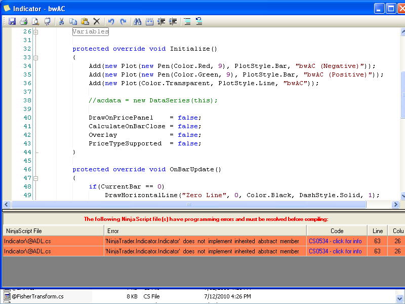Click OnBarUpdate method name on line 46

click(191, 169)
